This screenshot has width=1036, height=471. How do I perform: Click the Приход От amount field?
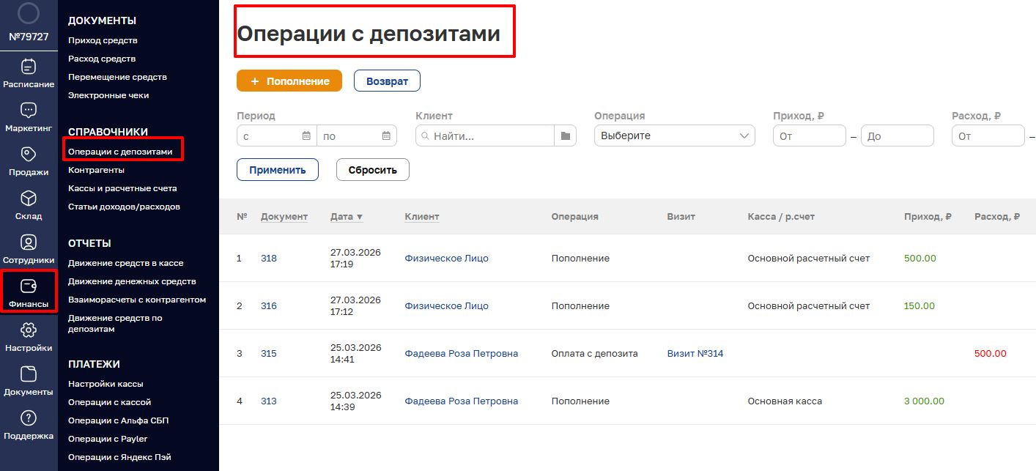point(809,136)
